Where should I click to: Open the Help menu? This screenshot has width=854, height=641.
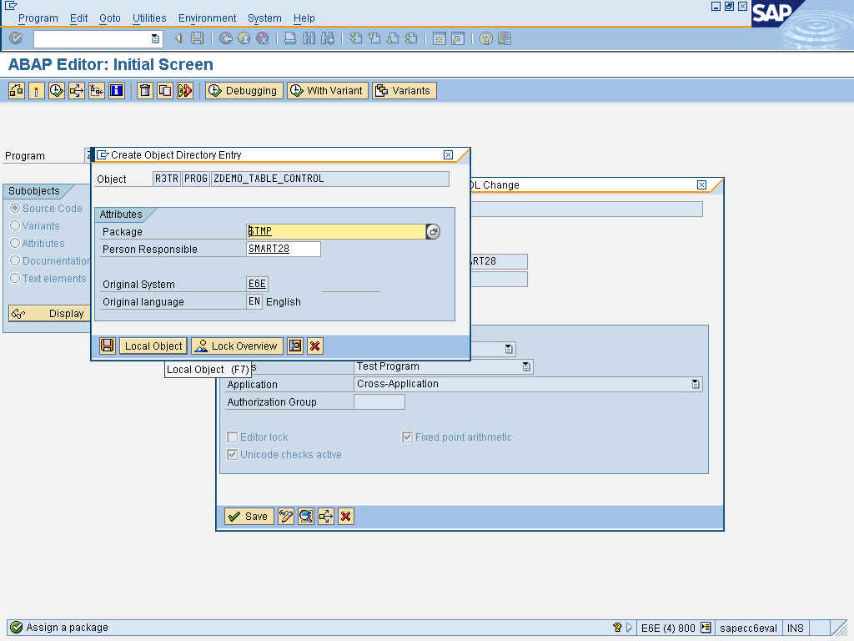(x=304, y=18)
